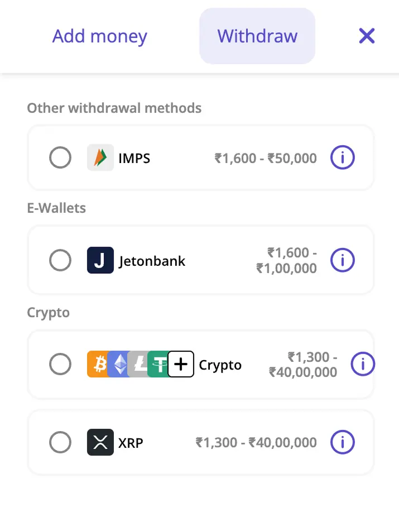This screenshot has height=507, width=399.
Task: Switch to the Withdraw tab
Action: pyautogui.click(x=257, y=36)
